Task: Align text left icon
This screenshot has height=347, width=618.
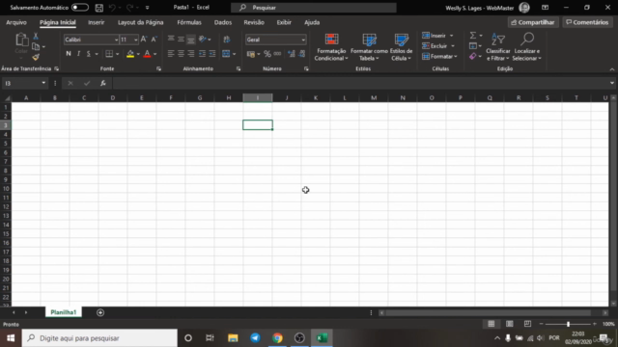Action: pos(171,54)
